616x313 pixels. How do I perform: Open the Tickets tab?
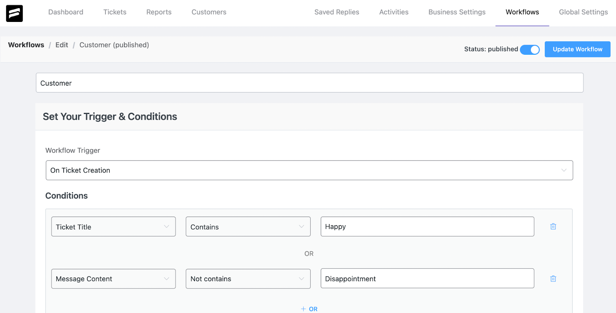pos(115,12)
